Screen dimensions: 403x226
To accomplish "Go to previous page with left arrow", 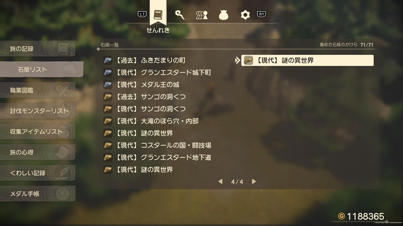I will click(x=220, y=181).
